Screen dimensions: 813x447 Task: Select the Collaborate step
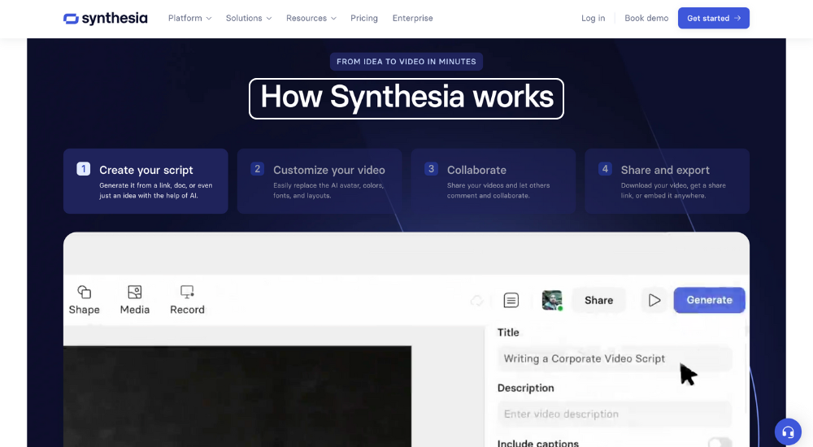coord(493,181)
